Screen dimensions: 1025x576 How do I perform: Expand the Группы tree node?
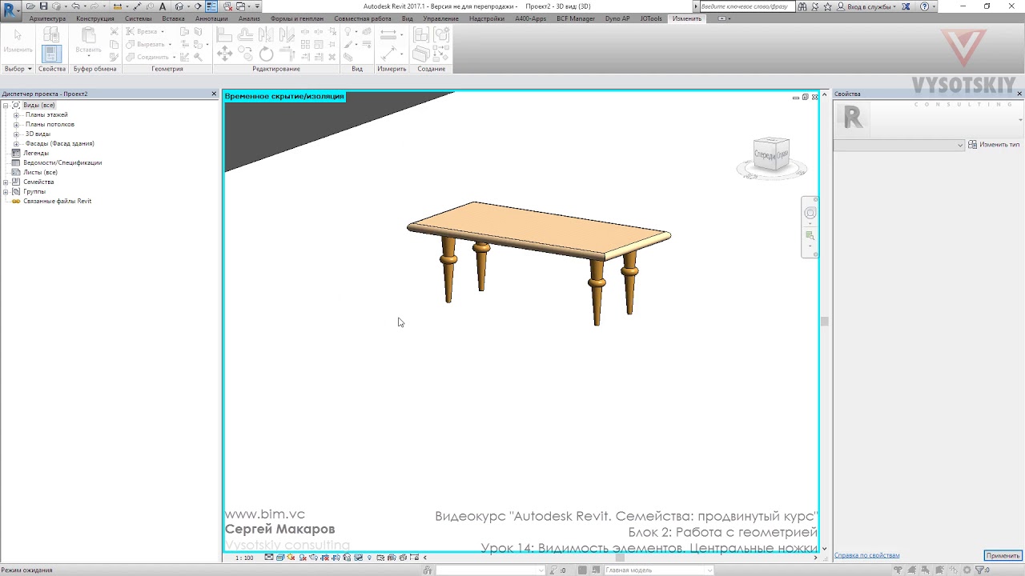point(6,192)
